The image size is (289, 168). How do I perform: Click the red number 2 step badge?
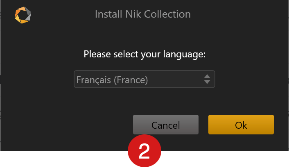coord(144,151)
